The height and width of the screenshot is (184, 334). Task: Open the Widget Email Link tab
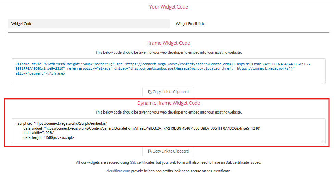tap(190, 24)
